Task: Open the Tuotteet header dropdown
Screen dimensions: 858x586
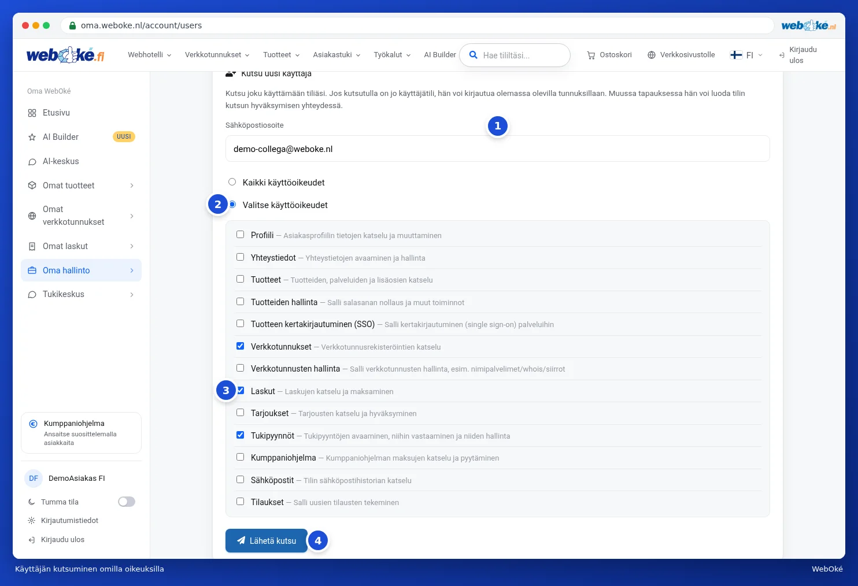Action: click(x=282, y=55)
